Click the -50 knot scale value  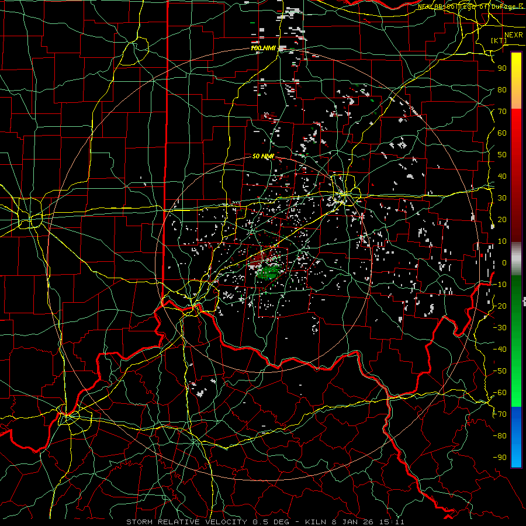[x=500, y=371]
